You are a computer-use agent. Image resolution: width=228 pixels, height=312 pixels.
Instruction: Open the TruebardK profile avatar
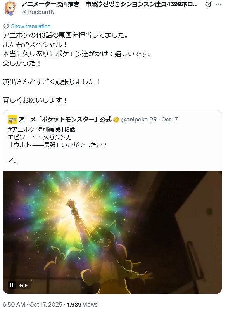tap(11, 8)
